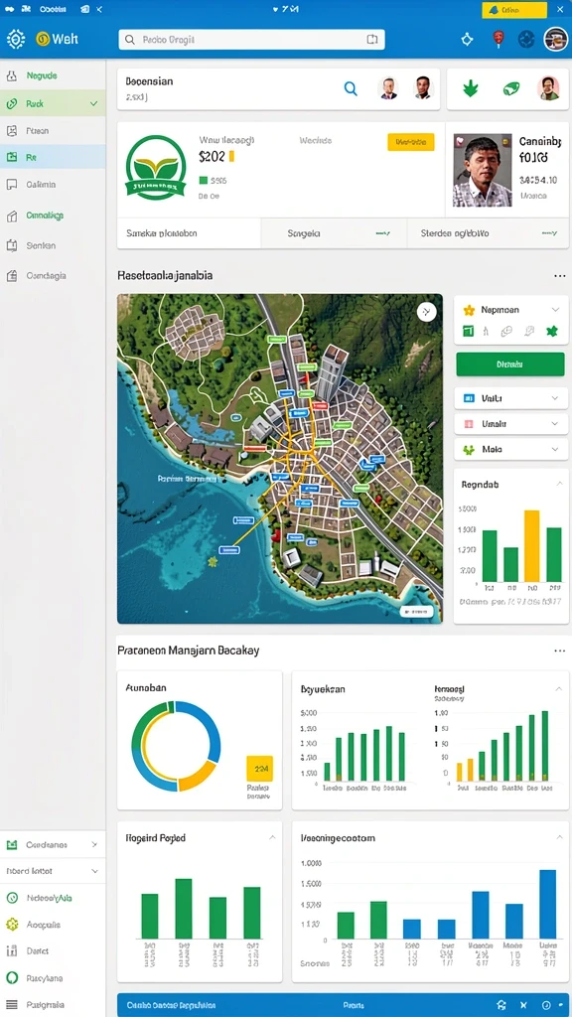Viewport: 572px width, 1017px height.
Task: Click the yellow button in profile card
Action: pos(410,141)
